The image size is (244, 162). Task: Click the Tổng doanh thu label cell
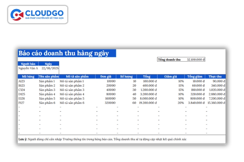click(x=169, y=60)
